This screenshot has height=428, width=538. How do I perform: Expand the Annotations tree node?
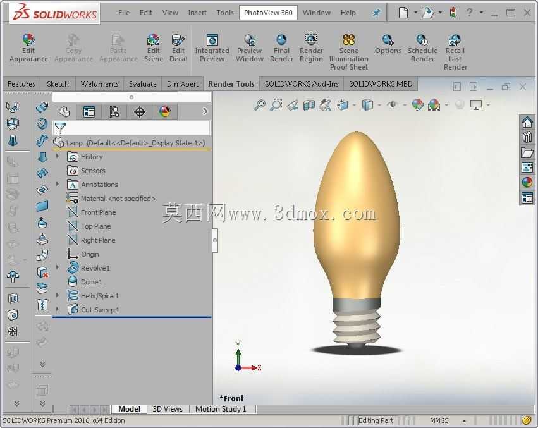58,184
